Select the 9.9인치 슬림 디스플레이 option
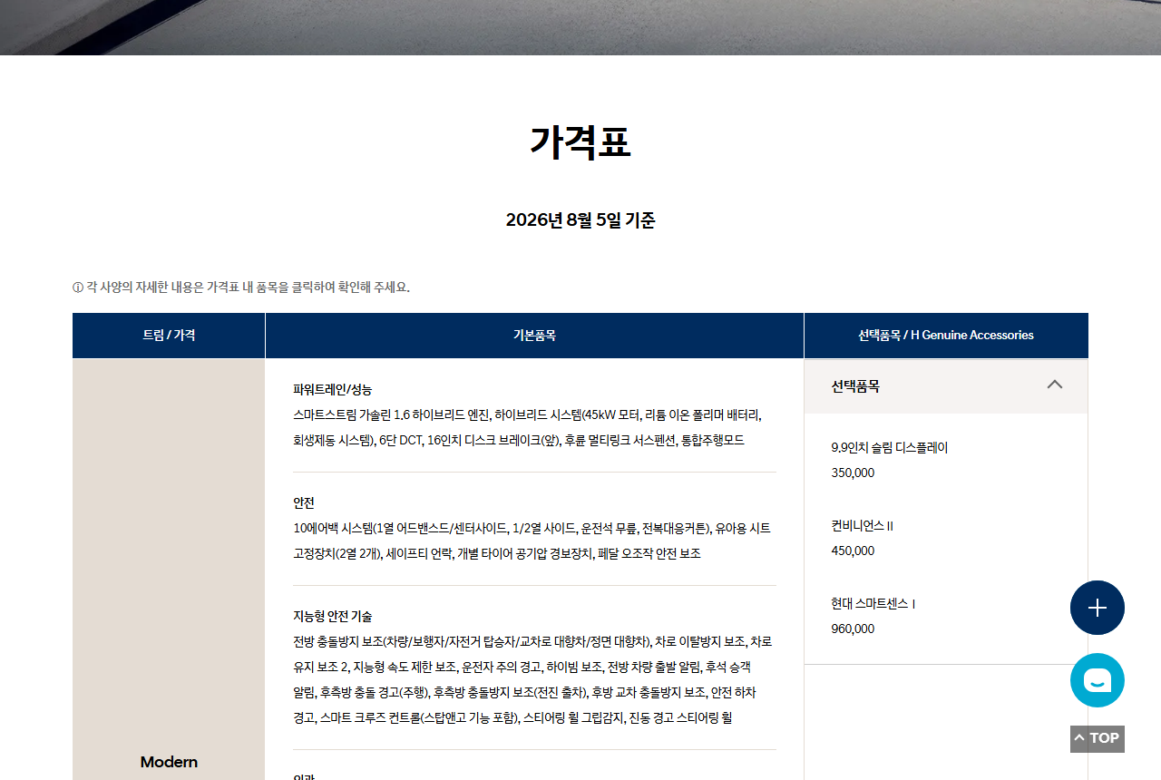 889,447
